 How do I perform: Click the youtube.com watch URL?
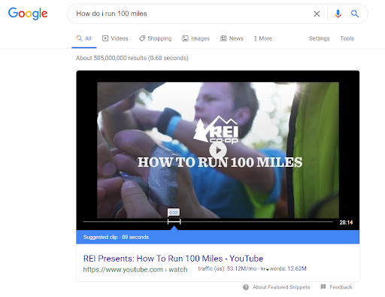coord(135,269)
